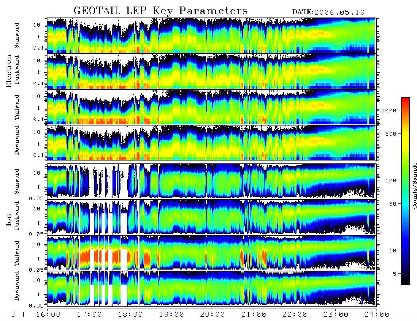
Task: Select the Electron Sunward panel label
Action: coord(17,36)
